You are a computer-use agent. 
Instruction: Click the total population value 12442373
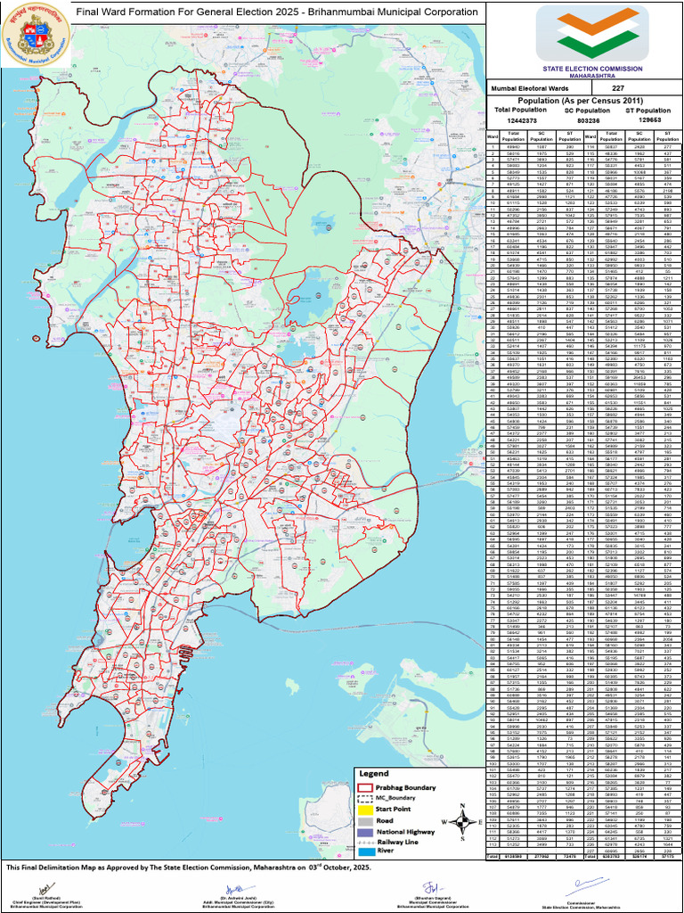[x=520, y=120]
